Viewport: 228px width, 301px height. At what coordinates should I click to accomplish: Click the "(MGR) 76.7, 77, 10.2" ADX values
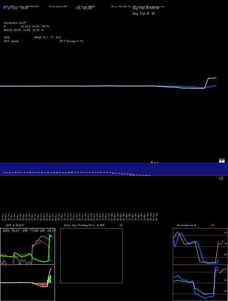(x=47, y=37)
